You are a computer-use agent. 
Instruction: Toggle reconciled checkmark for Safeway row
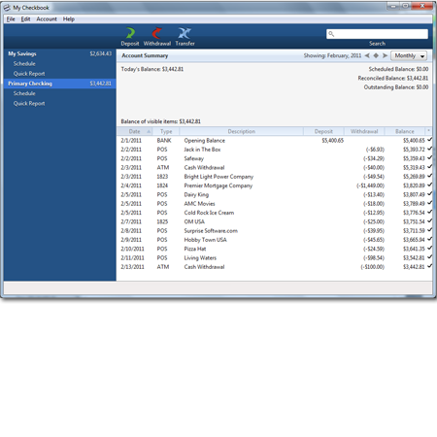(x=429, y=157)
